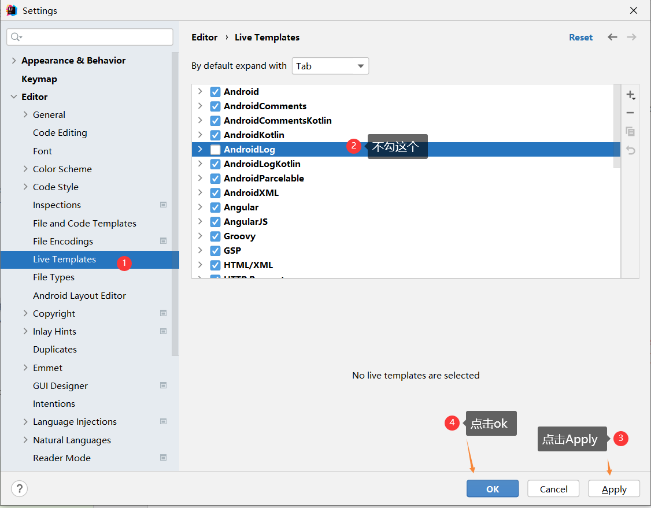This screenshot has width=651, height=508.
Task: Expand the Groovy template group arrow
Action: tap(200, 236)
